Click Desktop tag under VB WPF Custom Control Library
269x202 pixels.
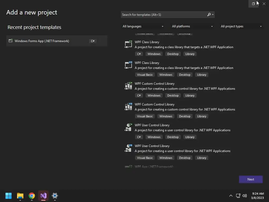pyautogui.click(x=185, y=116)
